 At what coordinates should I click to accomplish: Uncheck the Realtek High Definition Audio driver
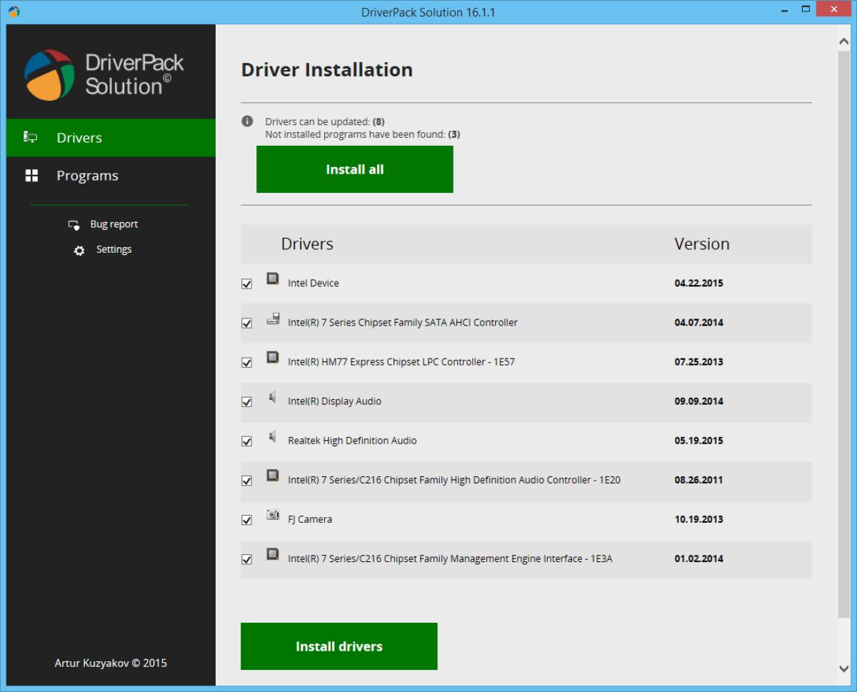[246, 441]
